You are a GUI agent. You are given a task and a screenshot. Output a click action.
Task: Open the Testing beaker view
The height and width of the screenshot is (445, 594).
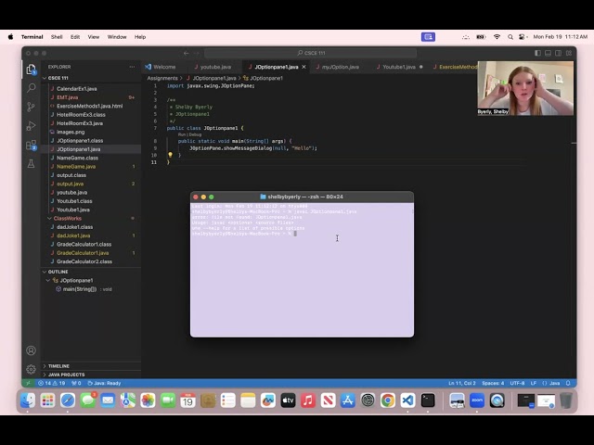click(31, 163)
